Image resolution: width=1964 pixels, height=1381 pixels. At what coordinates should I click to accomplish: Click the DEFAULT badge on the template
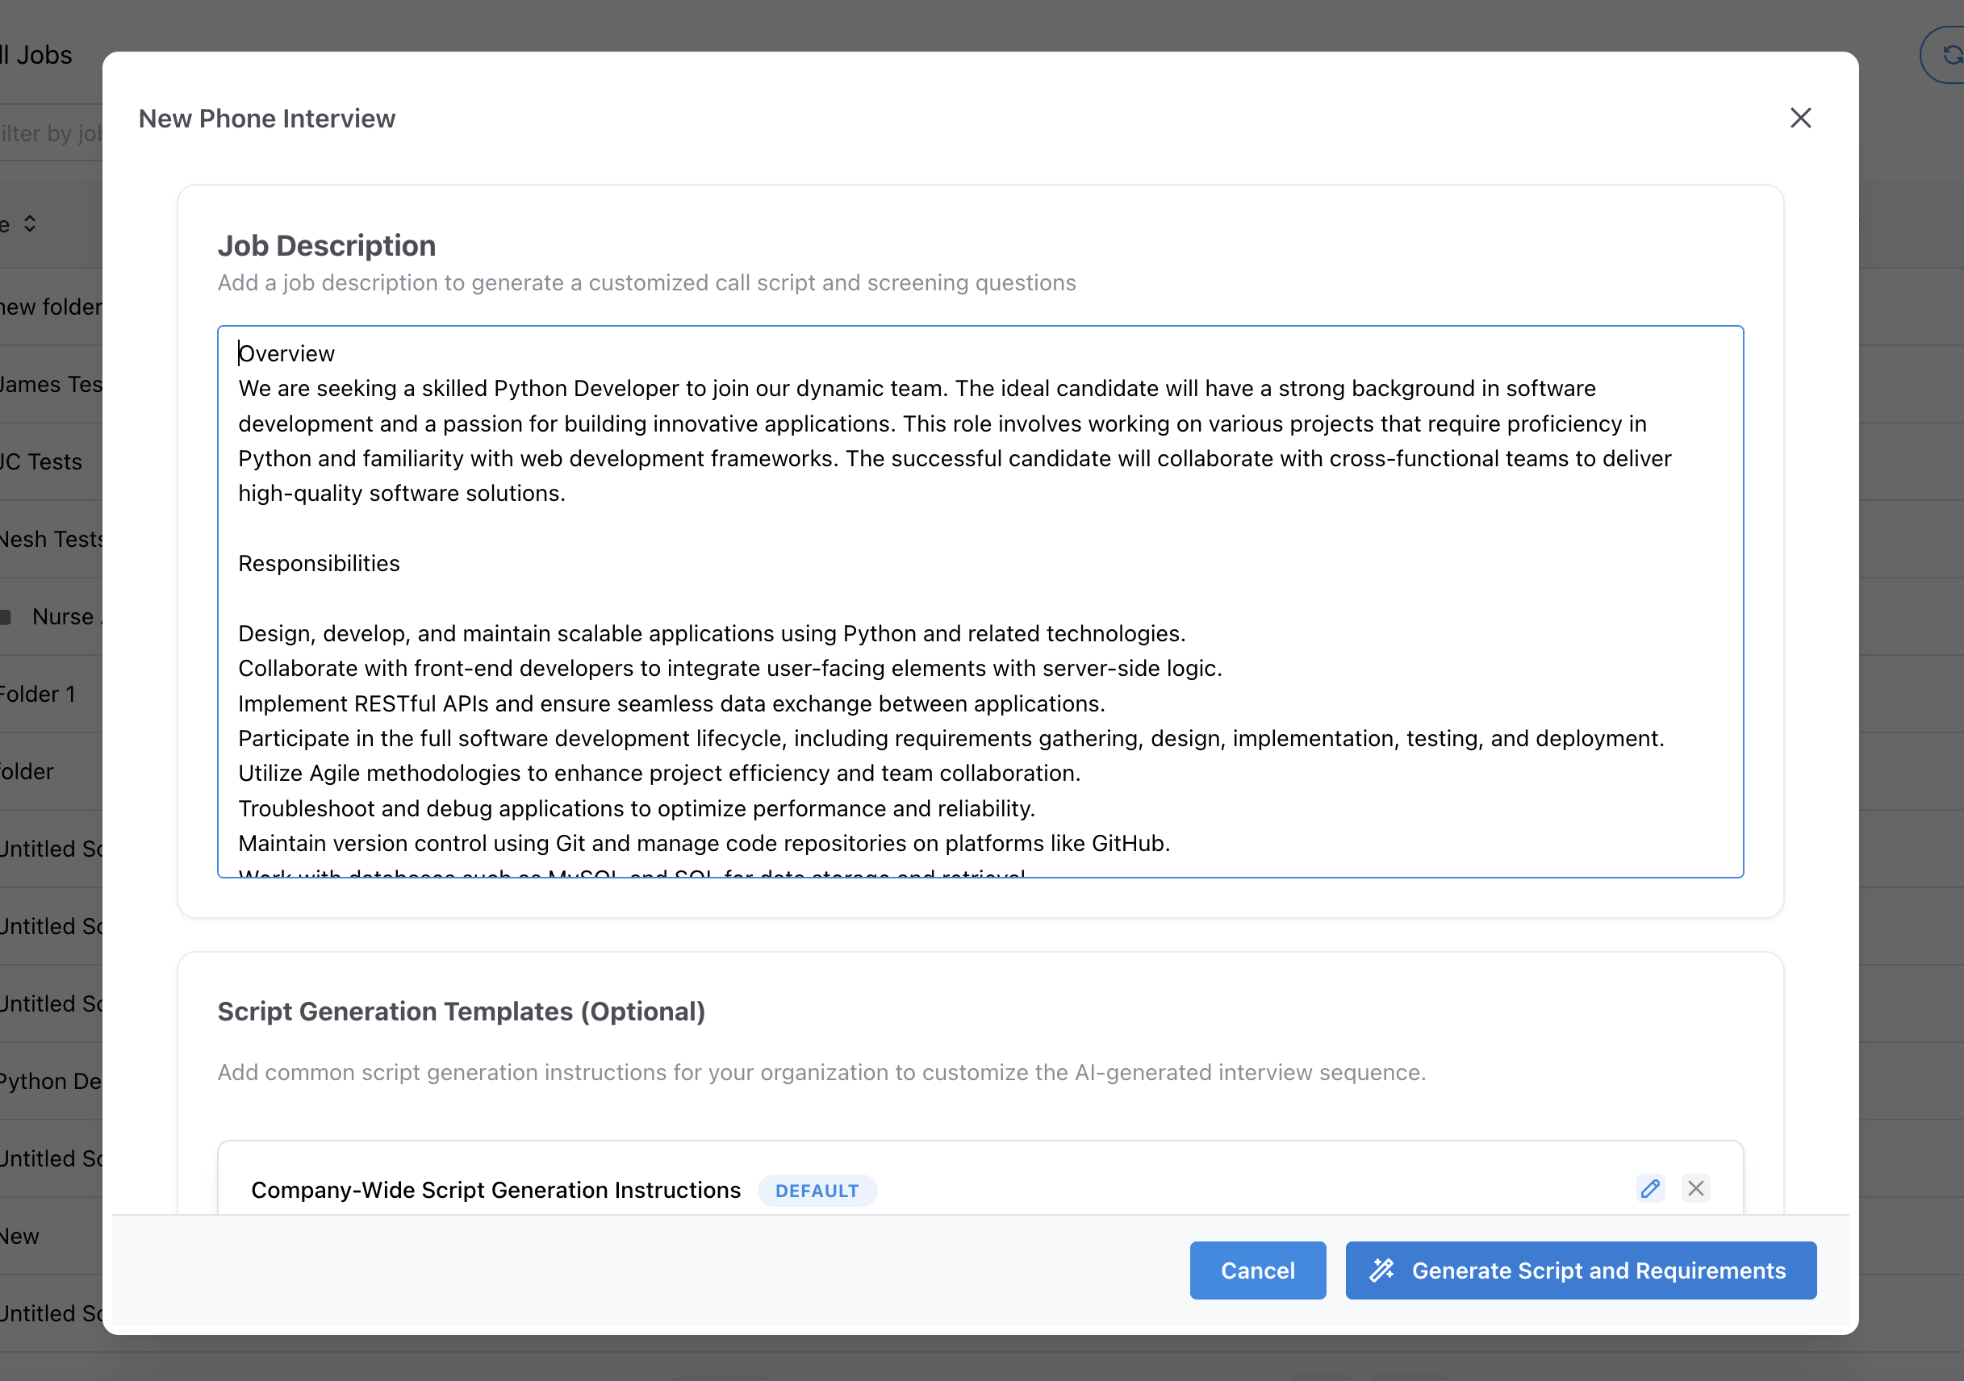pyautogui.click(x=817, y=1191)
